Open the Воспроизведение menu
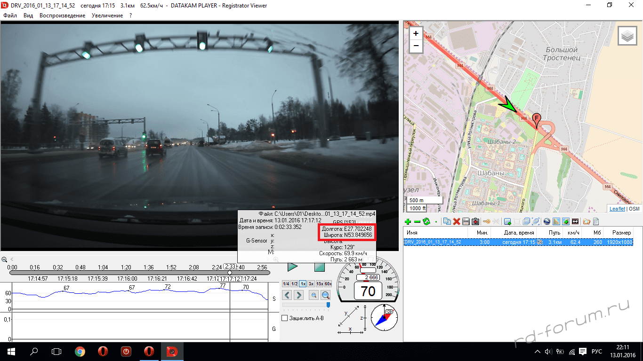This screenshot has width=643, height=361. (x=63, y=16)
